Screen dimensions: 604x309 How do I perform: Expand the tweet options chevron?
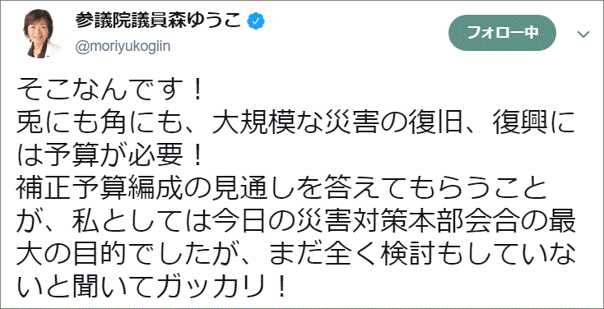tap(583, 35)
